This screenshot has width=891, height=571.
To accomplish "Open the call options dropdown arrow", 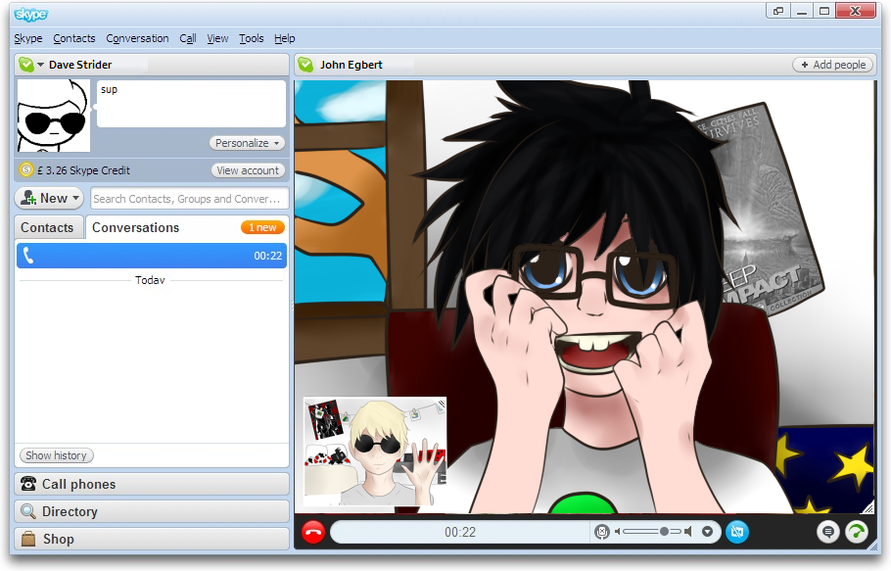I will (708, 532).
